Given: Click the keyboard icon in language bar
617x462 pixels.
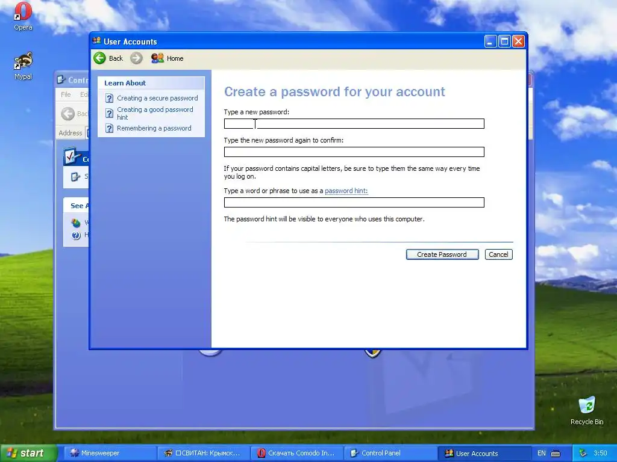Looking at the screenshot, I should 556,454.
